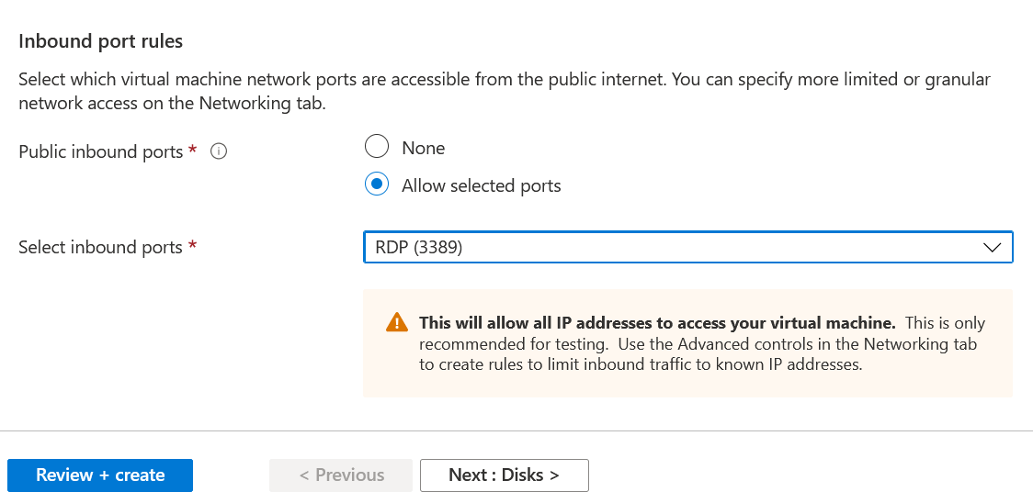Click the bold all IP addresses warning text
The image size is (1033, 503).
pyautogui.click(x=657, y=323)
